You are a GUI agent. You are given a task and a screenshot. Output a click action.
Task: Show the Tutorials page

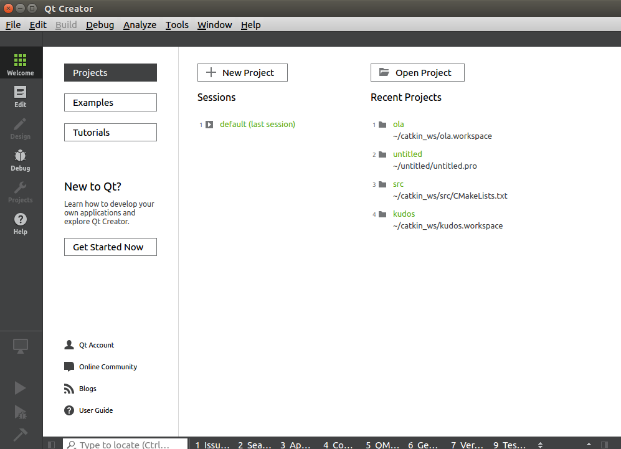click(110, 132)
